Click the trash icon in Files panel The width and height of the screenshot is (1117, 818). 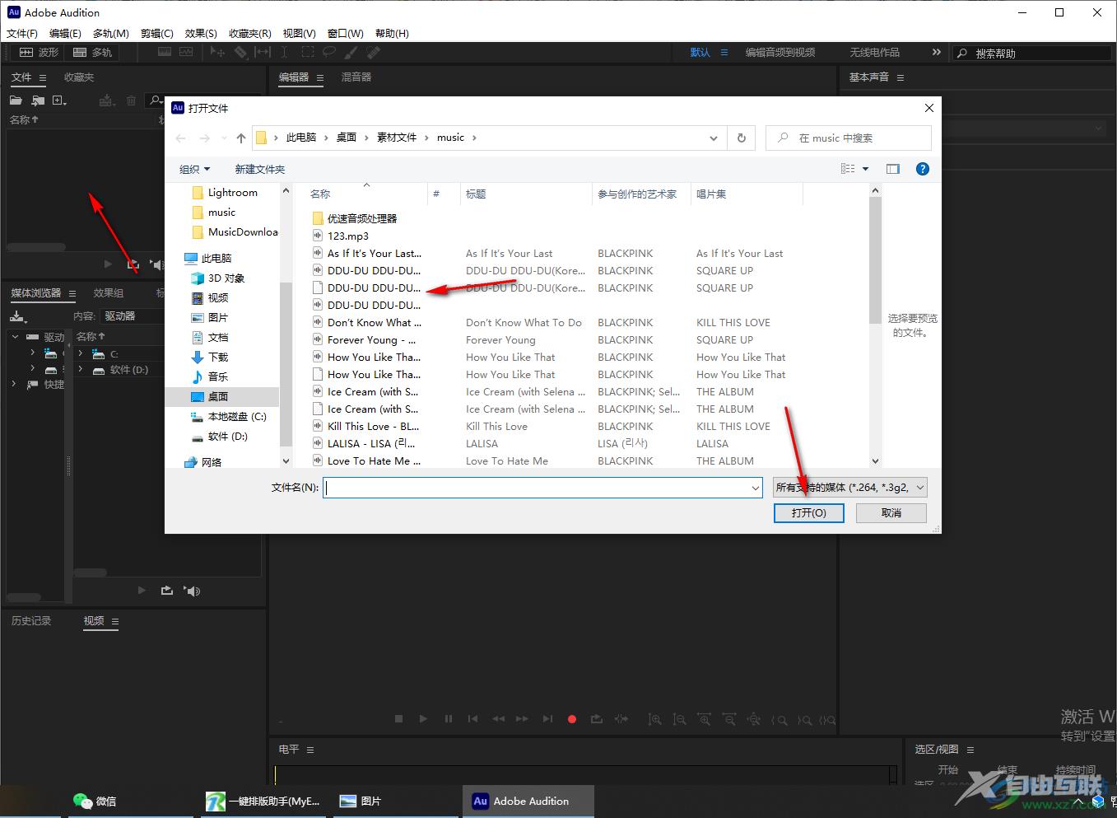tap(131, 100)
